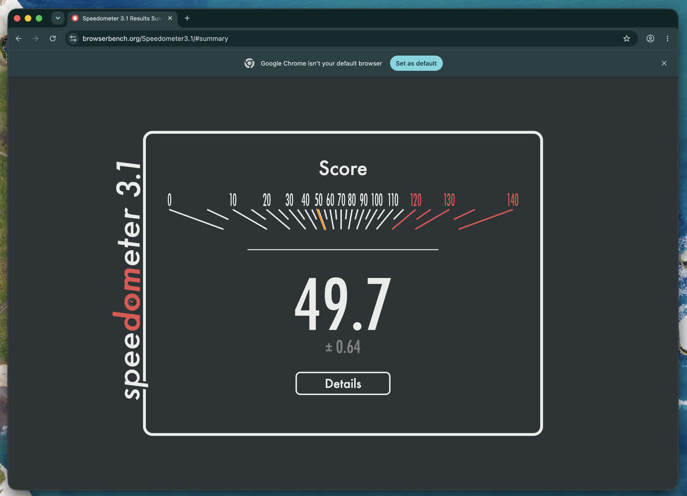687x496 pixels.
Task: Close the Speedometer 3.1 Results tab
Action: [x=170, y=18]
